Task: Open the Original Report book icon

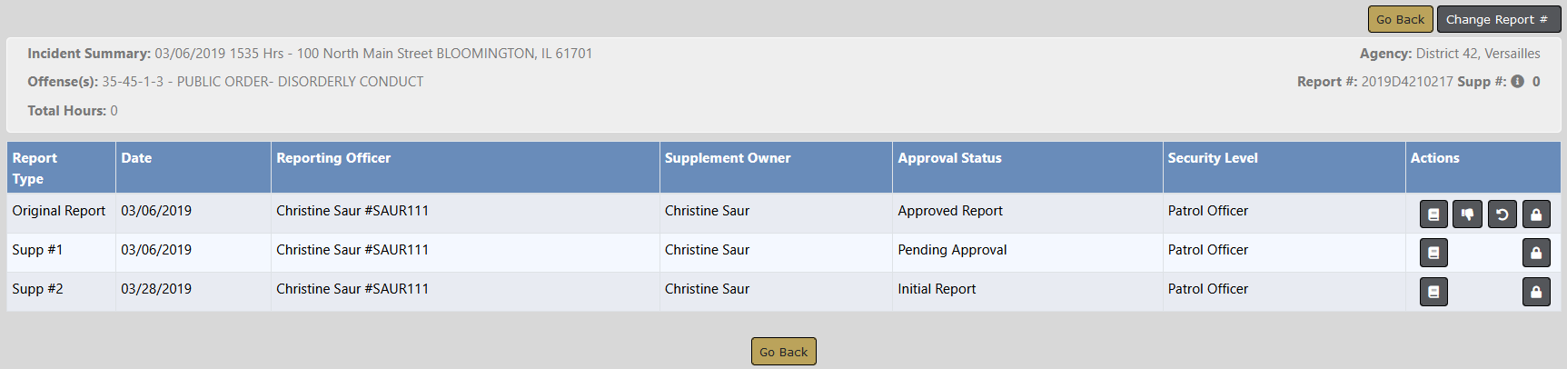Action: tap(1433, 214)
